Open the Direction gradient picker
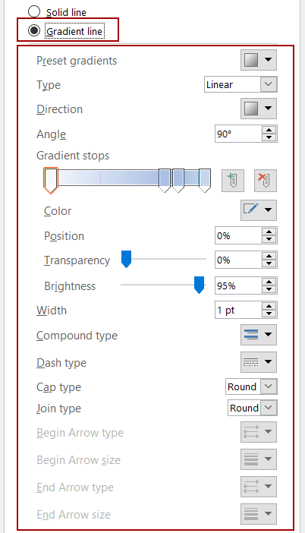Image resolution: width=305 pixels, height=533 pixels. pos(259,109)
